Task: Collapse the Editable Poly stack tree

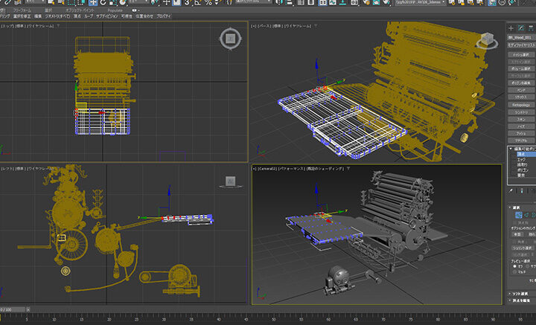Action: 511,149
